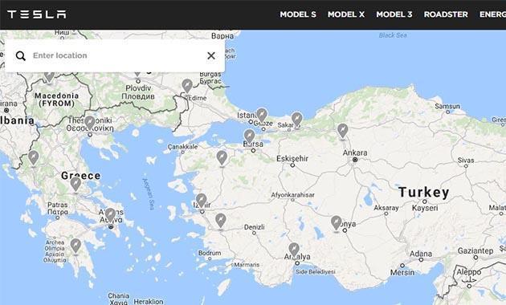Image resolution: width=506 pixels, height=305 pixels.
Task: Open the MODEL X menu item
Action: 346,14
